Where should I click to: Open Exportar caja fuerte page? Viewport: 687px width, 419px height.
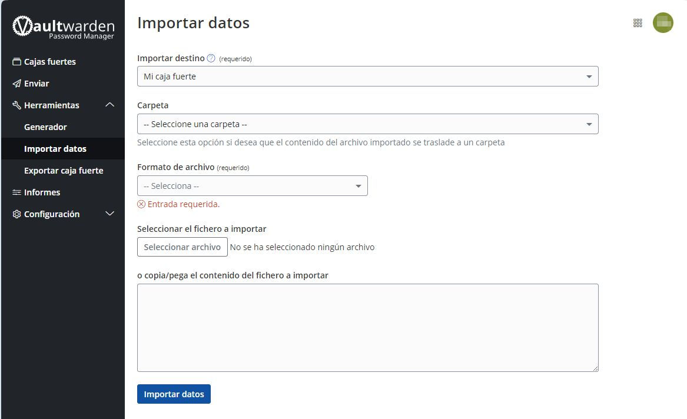point(64,171)
